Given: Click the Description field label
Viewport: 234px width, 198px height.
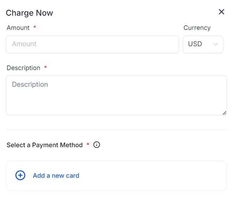Looking at the screenshot, I should (24, 68).
